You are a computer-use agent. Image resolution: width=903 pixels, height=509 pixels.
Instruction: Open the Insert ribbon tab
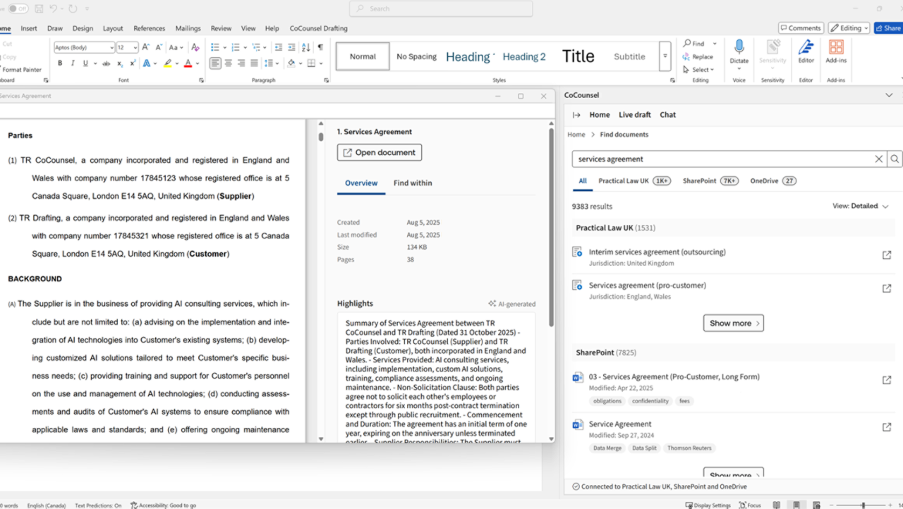point(29,28)
